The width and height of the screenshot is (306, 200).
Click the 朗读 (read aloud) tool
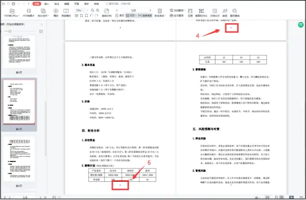[225, 13]
